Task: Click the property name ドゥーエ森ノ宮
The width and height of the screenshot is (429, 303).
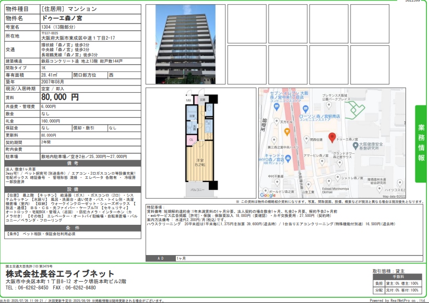Action: (61, 18)
